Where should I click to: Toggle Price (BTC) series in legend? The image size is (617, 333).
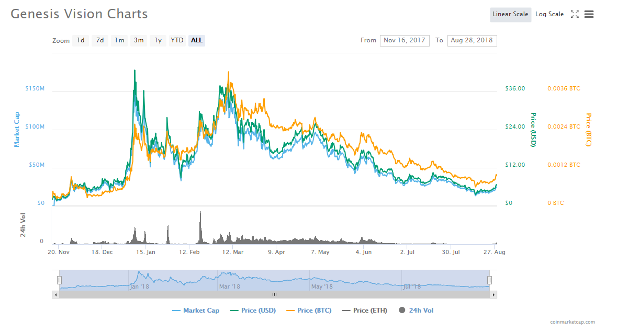coord(309,311)
